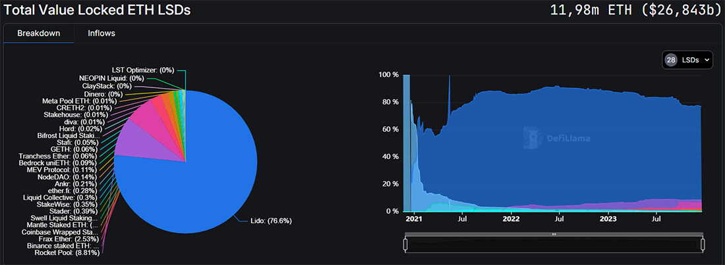The image size is (725, 265).
Task: Click the LST Optimizer: (0%) label
Action: tap(143, 70)
